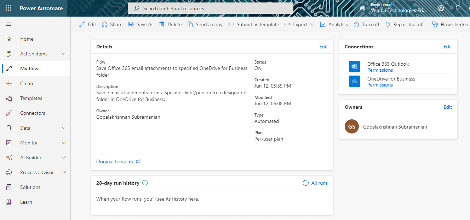Click Save As in the toolbar

click(141, 24)
